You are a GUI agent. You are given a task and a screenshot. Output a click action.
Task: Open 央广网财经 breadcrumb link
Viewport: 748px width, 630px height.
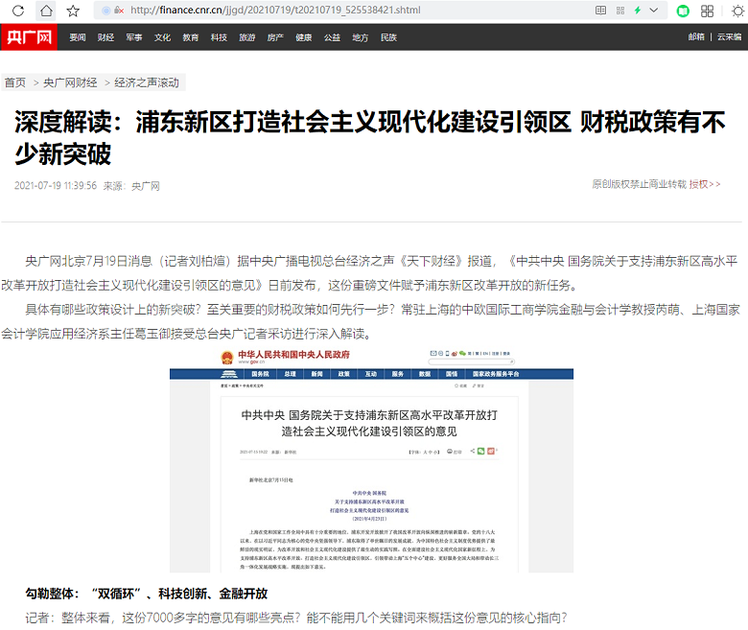pos(72,82)
